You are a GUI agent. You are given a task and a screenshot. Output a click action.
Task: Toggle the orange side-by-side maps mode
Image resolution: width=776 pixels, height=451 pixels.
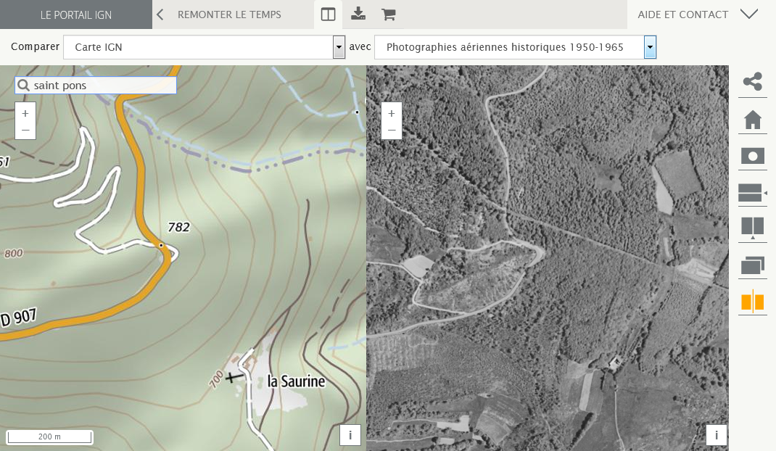tap(753, 302)
